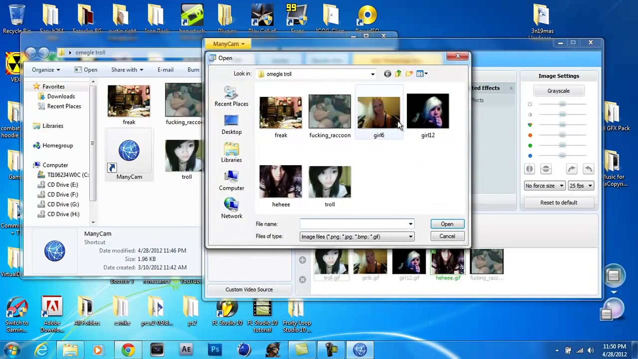Adjust the contrast slider in Image Settings
Screen dimensions: 638x359
[x=562, y=114]
